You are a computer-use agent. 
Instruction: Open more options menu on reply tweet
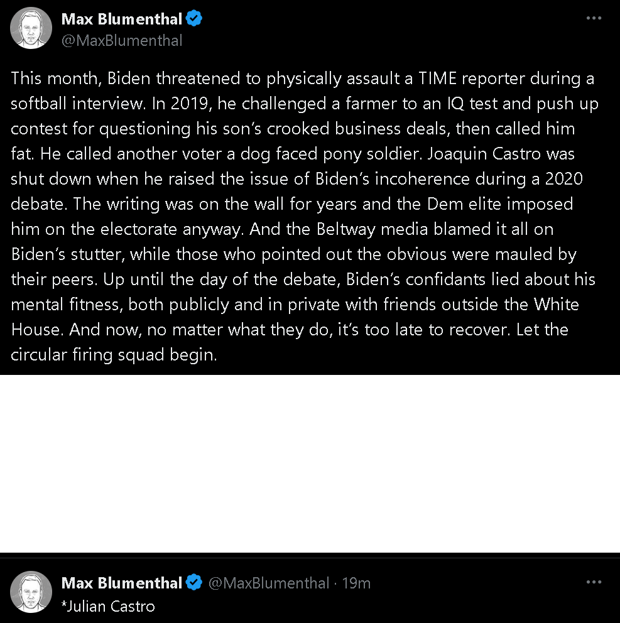tap(594, 582)
